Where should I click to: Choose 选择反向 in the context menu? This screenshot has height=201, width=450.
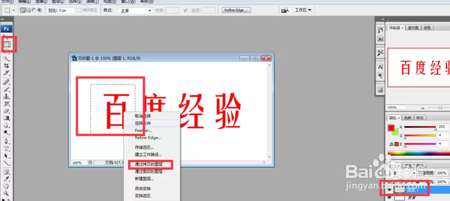152,123
